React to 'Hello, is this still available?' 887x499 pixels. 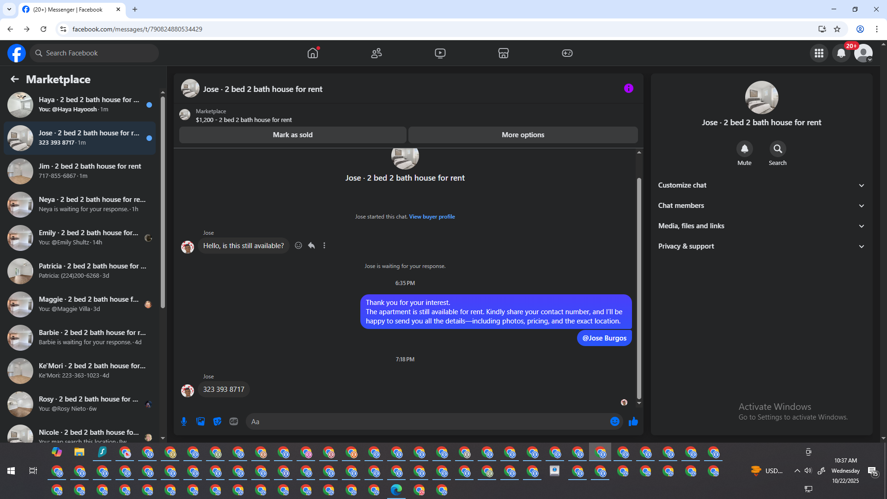tap(298, 245)
